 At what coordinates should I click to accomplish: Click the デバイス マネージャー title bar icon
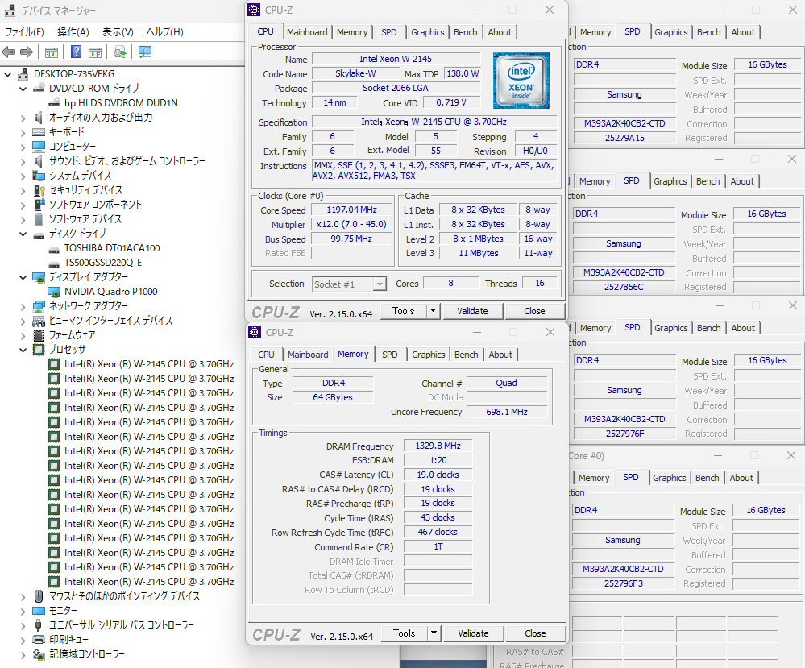[10, 10]
